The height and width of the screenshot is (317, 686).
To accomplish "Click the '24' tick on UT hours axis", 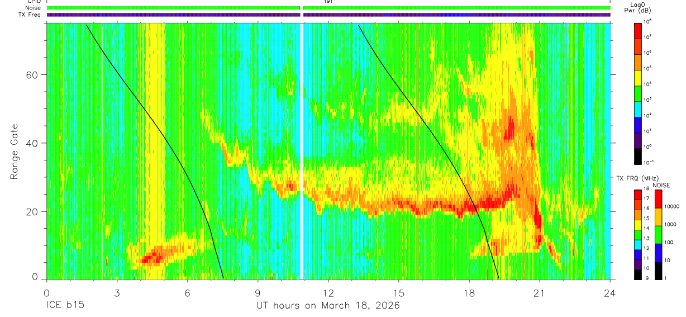I will coord(610,292).
